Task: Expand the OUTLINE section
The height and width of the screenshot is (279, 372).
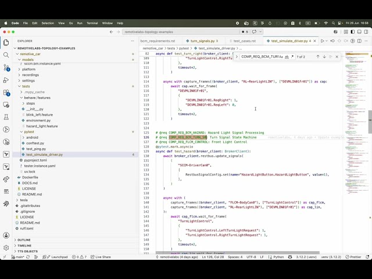Action: [x=24, y=240]
